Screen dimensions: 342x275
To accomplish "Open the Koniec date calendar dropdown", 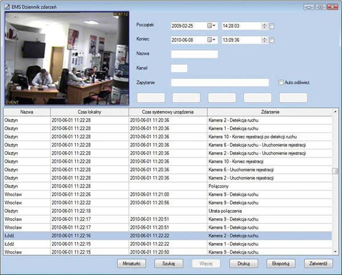I will pyautogui.click(x=211, y=40).
